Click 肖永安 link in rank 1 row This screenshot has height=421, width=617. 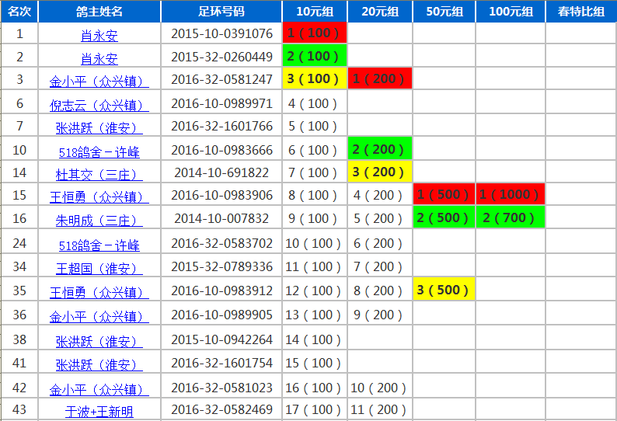coord(99,35)
